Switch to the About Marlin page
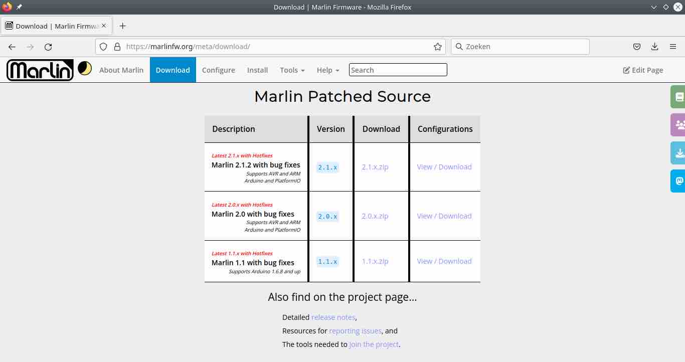 pyautogui.click(x=121, y=70)
